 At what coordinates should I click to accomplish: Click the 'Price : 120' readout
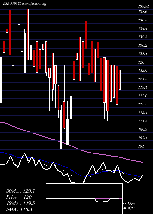point(19,197)
